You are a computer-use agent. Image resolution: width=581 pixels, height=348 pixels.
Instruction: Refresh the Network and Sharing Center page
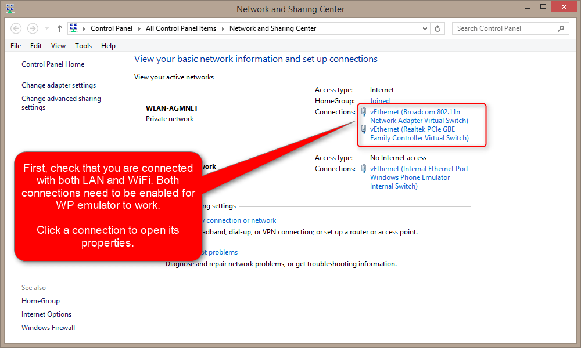[x=439, y=28]
